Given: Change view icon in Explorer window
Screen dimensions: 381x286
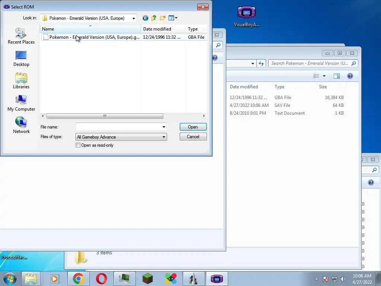Looking at the screenshot, I should (316, 76).
